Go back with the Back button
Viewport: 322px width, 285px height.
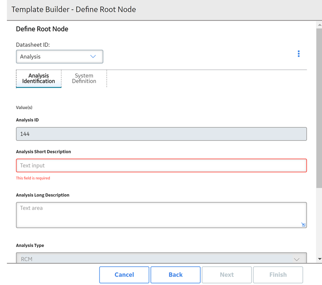[x=175, y=275]
